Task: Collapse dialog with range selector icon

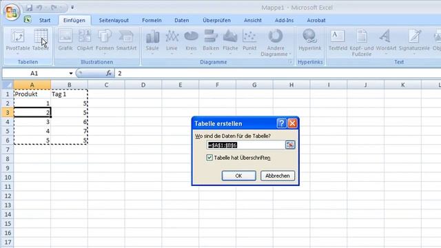Action: point(290,145)
